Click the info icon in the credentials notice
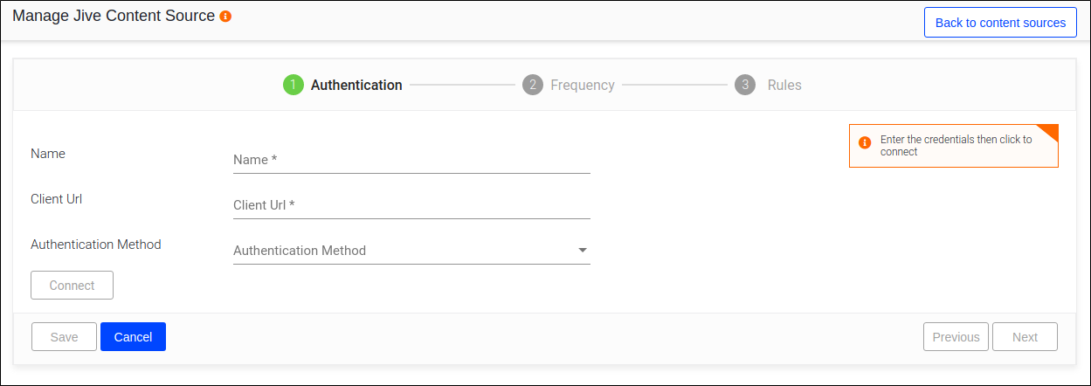 coord(865,143)
